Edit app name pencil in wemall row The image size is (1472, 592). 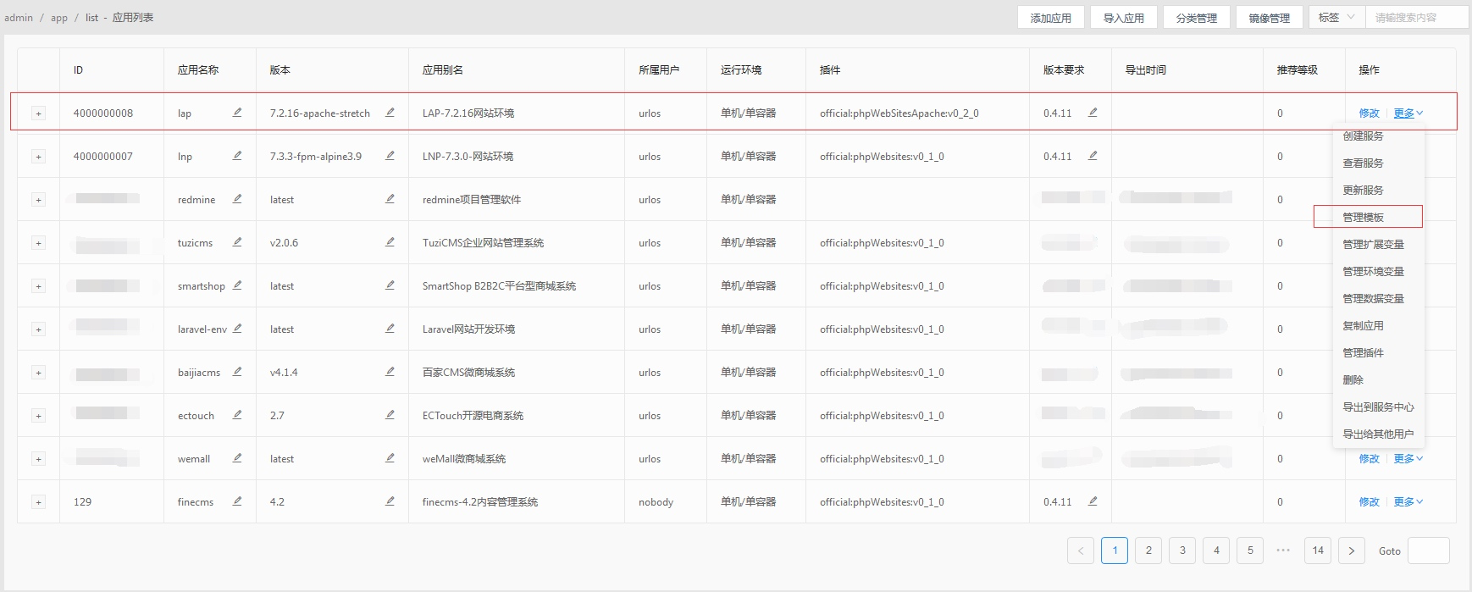237,457
